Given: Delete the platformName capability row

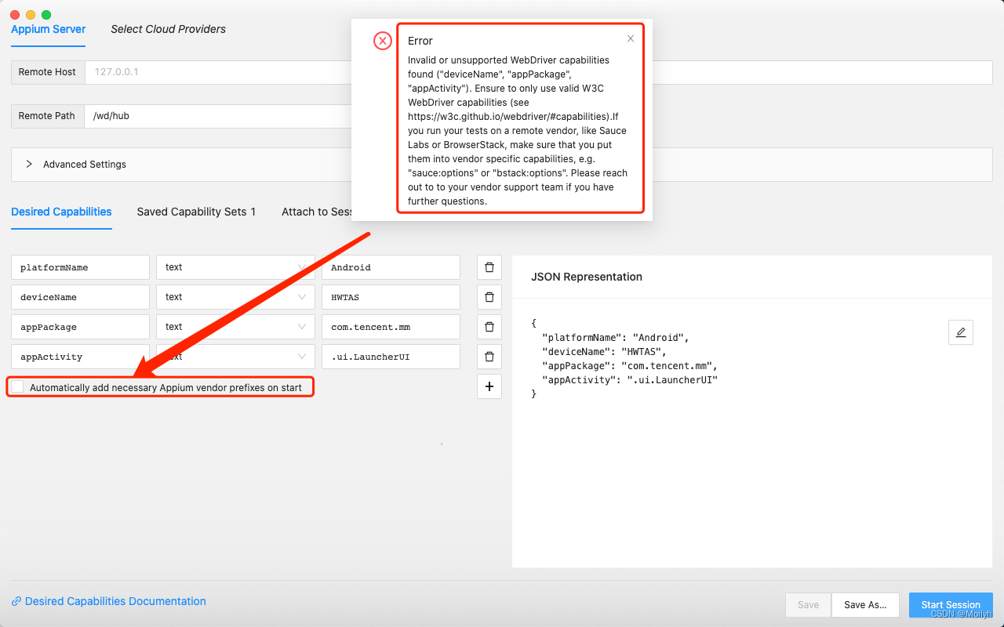Looking at the screenshot, I should click(x=489, y=267).
